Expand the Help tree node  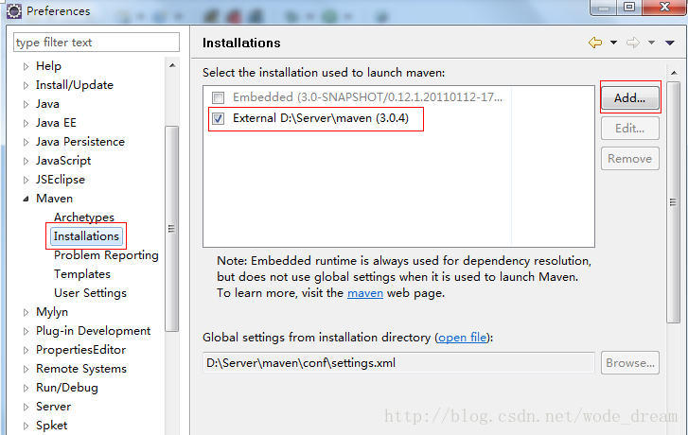point(26,66)
